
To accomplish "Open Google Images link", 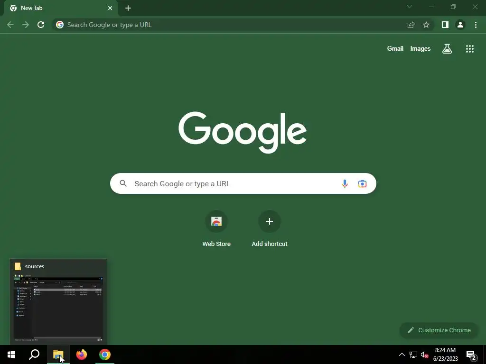I will (x=421, y=49).
